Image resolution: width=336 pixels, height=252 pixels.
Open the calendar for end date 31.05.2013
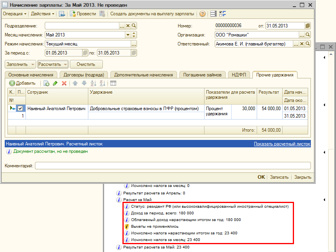pos(134,53)
